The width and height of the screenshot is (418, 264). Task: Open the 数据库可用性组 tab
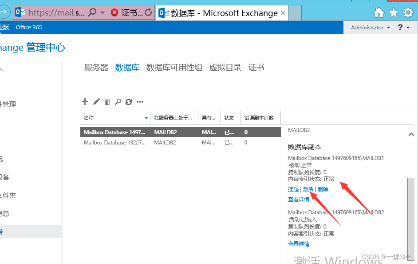pyautogui.click(x=174, y=68)
